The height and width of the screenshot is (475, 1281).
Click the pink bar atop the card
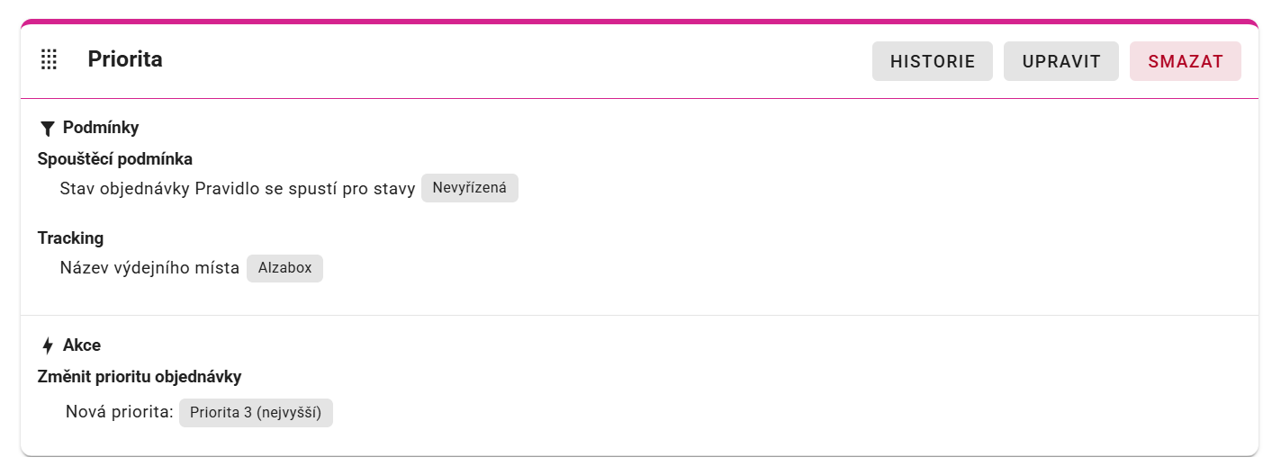(639, 22)
